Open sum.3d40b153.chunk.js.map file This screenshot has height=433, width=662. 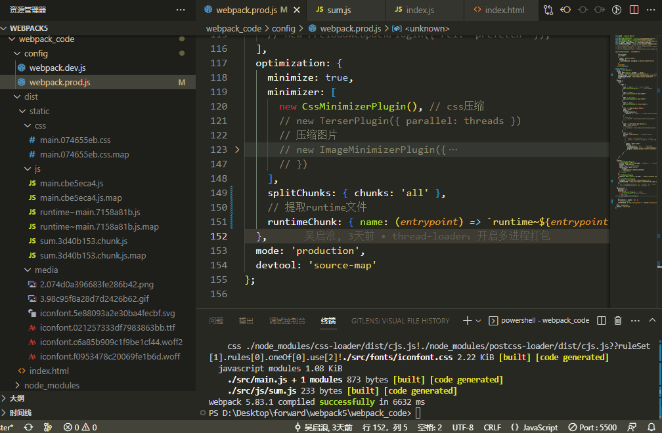point(97,255)
